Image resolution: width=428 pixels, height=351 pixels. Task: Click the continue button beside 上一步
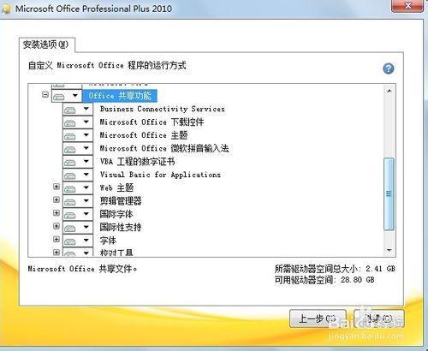[378, 318]
